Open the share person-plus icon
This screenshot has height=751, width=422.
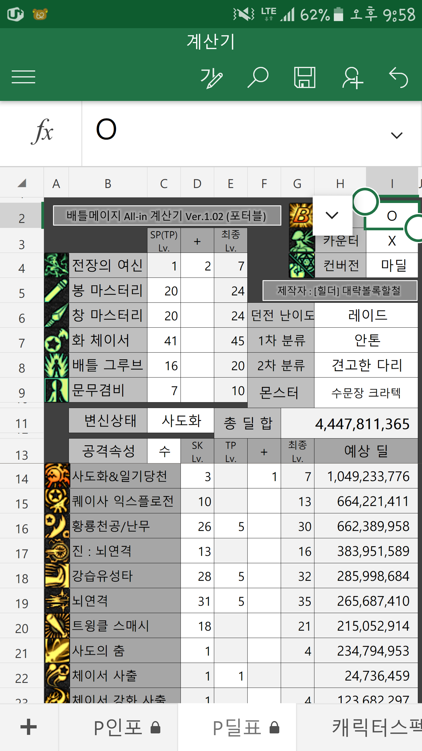coord(352,78)
